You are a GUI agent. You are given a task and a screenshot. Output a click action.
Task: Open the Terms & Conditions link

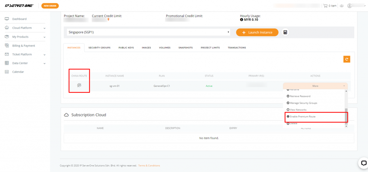(x=149, y=166)
